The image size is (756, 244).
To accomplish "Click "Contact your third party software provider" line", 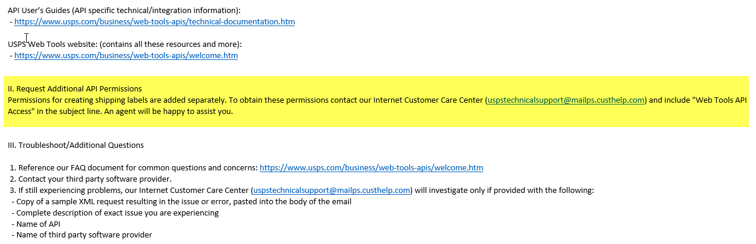I will (x=94, y=179).
